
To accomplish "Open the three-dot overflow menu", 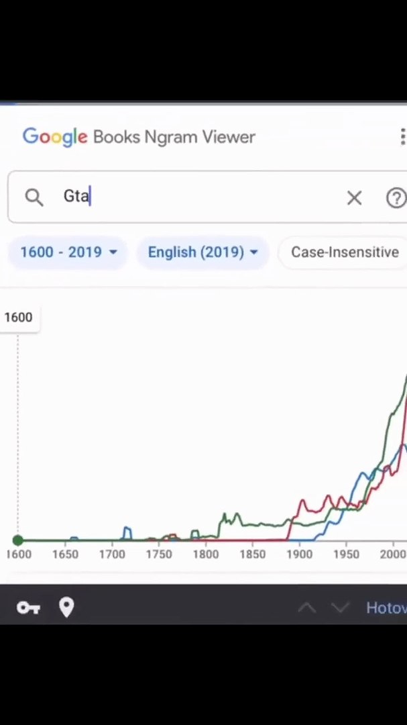I will pos(403,137).
